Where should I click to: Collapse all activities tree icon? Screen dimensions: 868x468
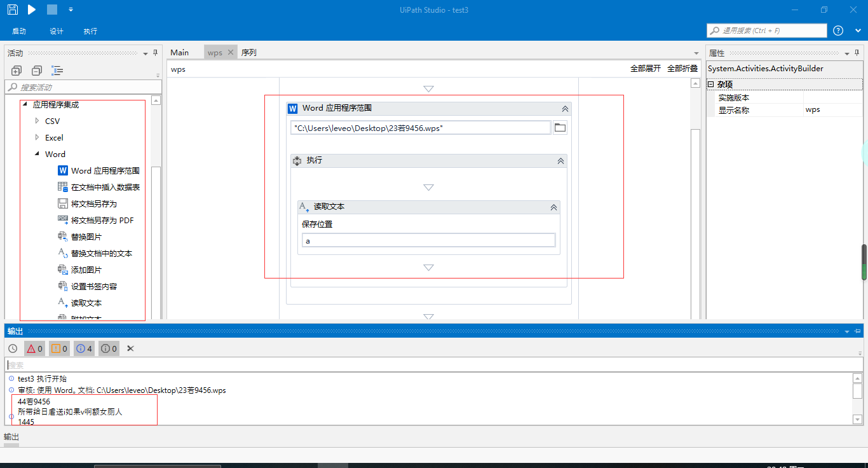pyautogui.click(x=37, y=71)
